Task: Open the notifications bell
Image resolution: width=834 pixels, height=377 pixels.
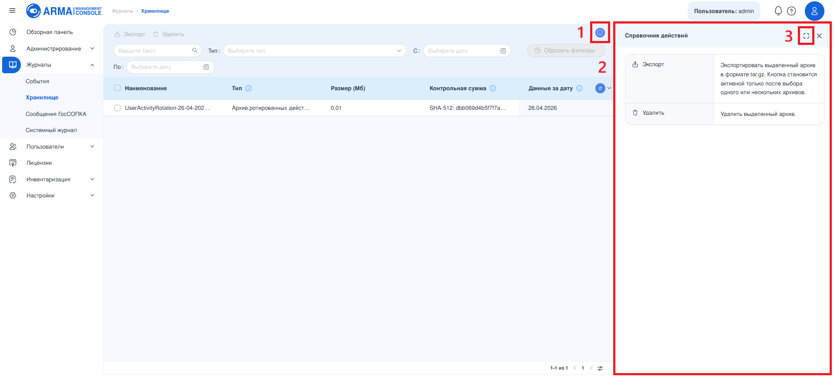Action: pos(778,11)
